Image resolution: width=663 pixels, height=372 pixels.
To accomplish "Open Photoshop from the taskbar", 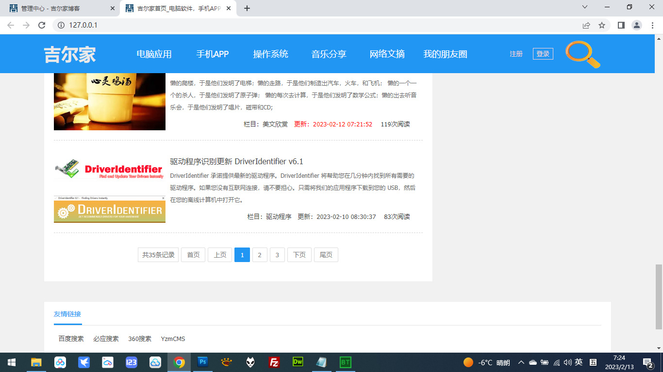I will (203, 362).
